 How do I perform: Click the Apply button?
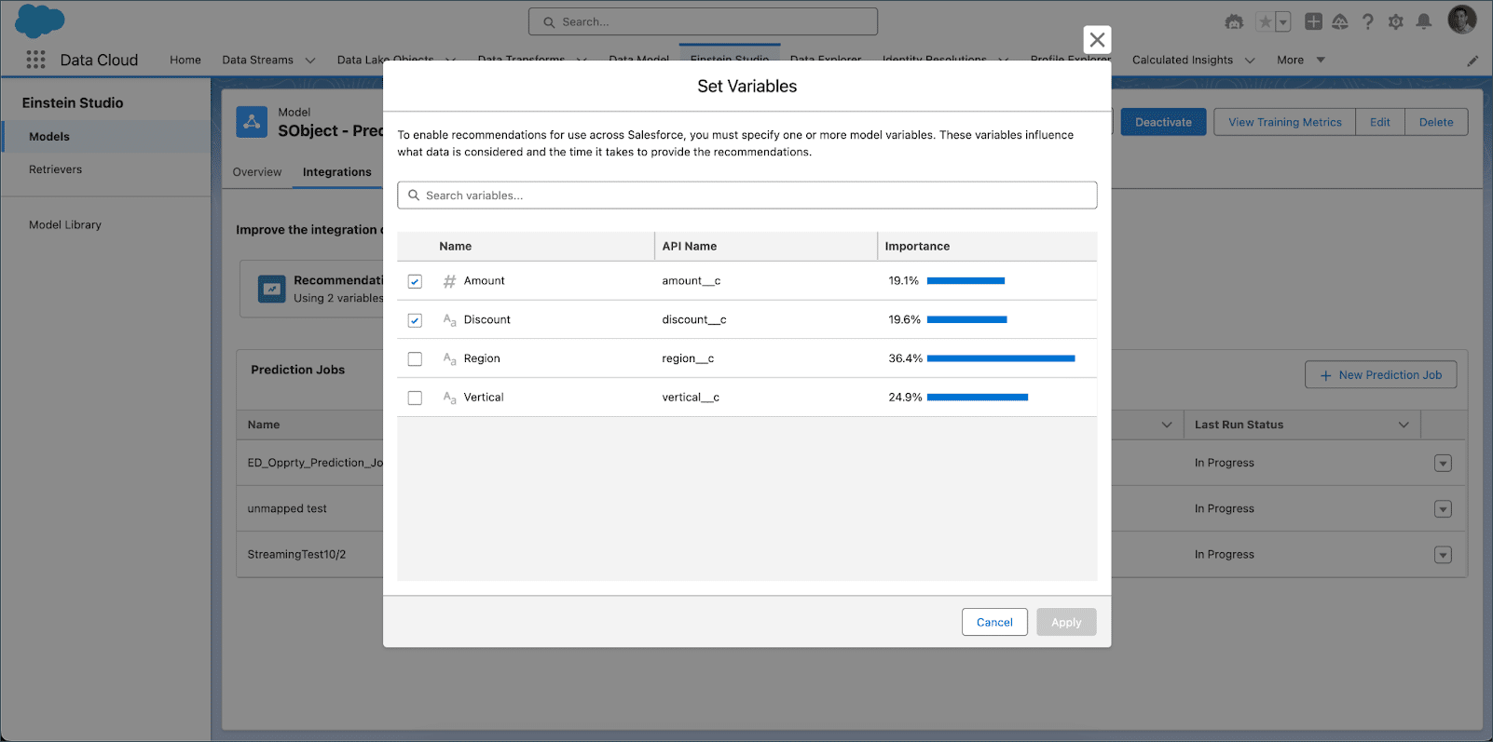coord(1066,622)
